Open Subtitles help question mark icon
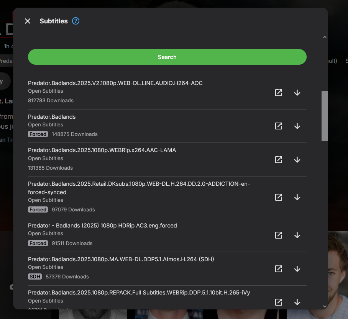The width and height of the screenshot is (348, 319). pyautogui.click(x=76, y=21)
